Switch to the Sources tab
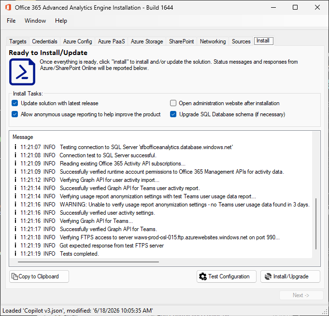This screenshot has width=329, height=316. click(241, 41)
